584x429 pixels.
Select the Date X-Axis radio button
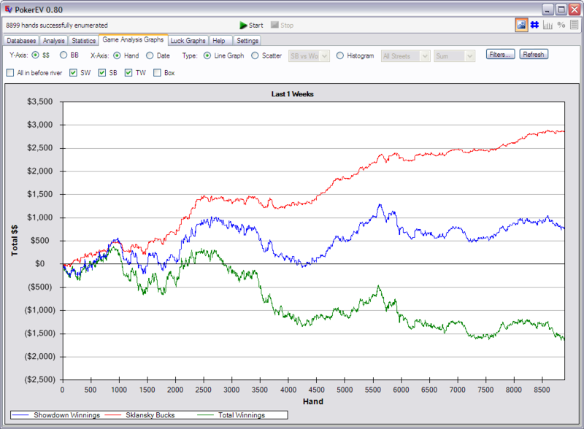pyautogui.click(x=150, y=55)
